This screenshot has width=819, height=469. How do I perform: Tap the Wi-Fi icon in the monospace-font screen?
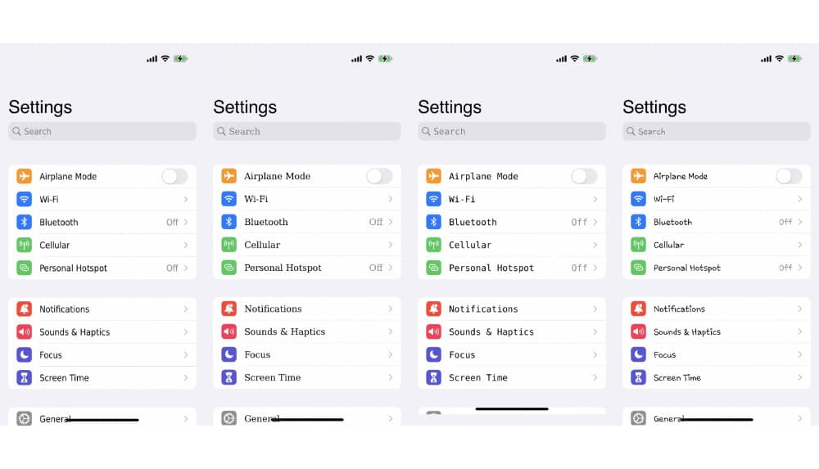click(433, 199)
